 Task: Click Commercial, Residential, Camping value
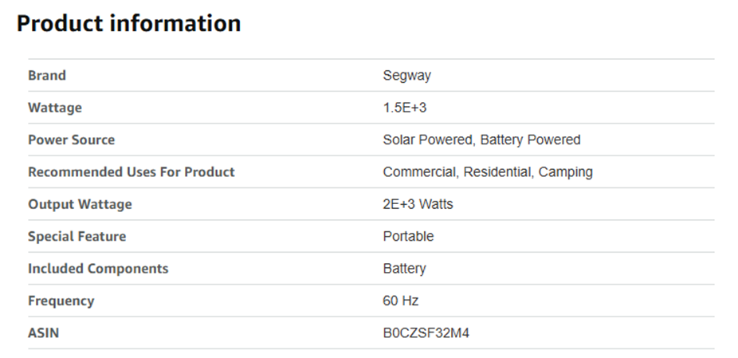(x=488, y=172)
